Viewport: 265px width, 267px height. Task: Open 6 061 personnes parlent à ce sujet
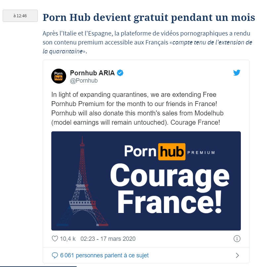[x=104, y=255]
